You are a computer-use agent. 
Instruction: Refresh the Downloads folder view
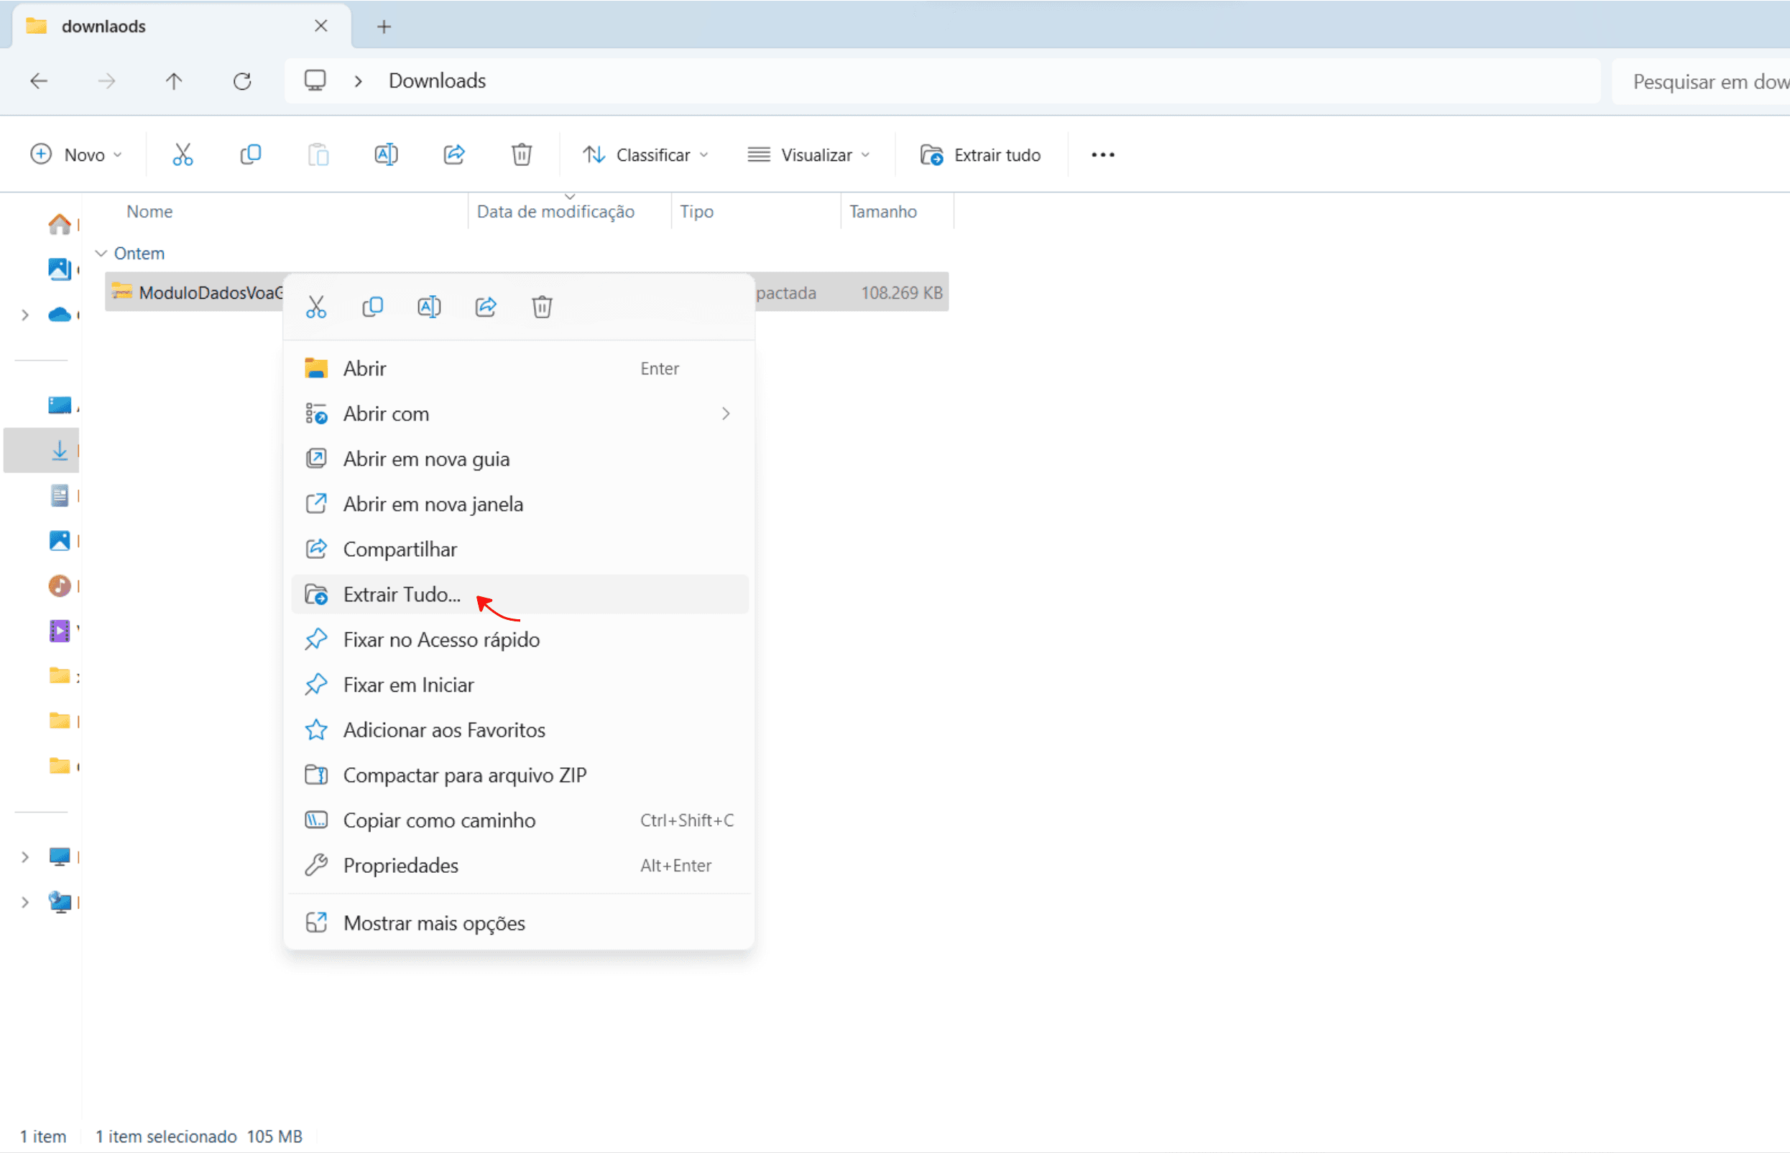tap(242, 81)
